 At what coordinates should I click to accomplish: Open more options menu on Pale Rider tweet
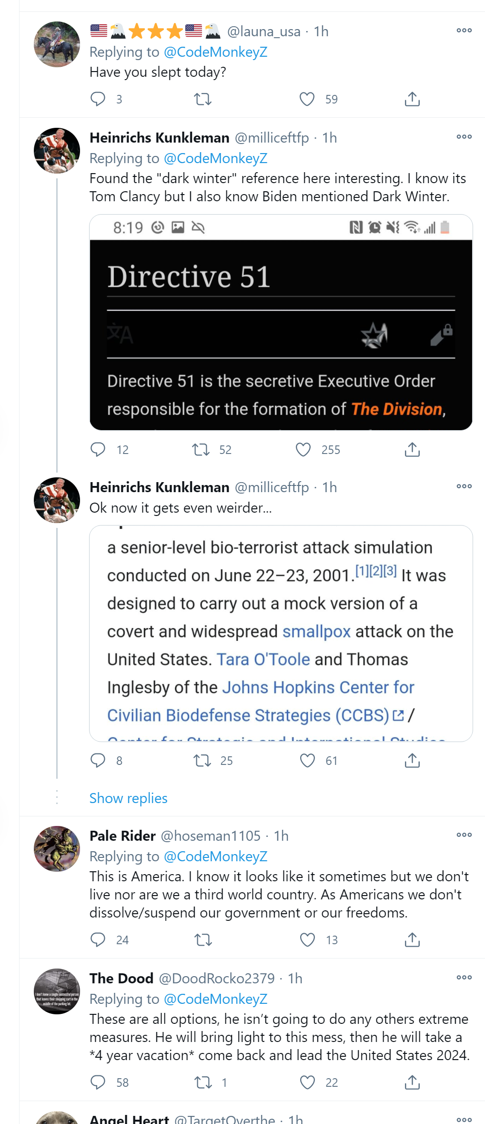point(464,835)
